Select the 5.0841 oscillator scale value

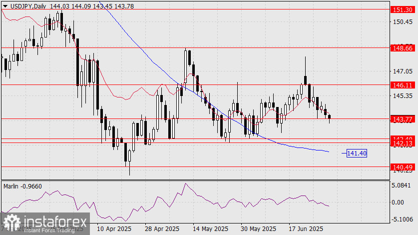[x=402, y=185]
